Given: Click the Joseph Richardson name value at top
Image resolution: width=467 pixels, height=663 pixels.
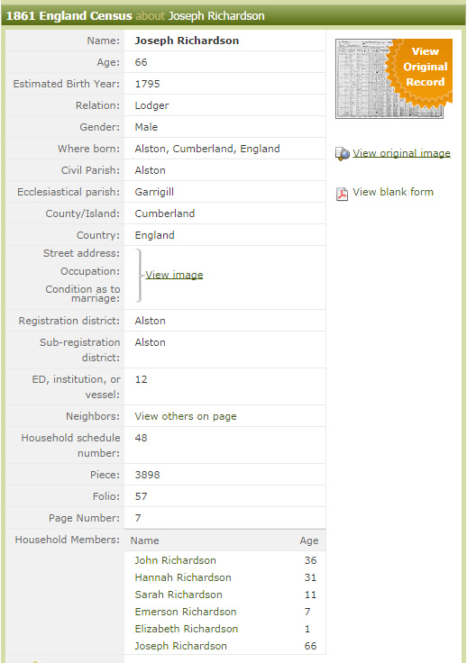Looking at the screenshot, I should point(187,41).
